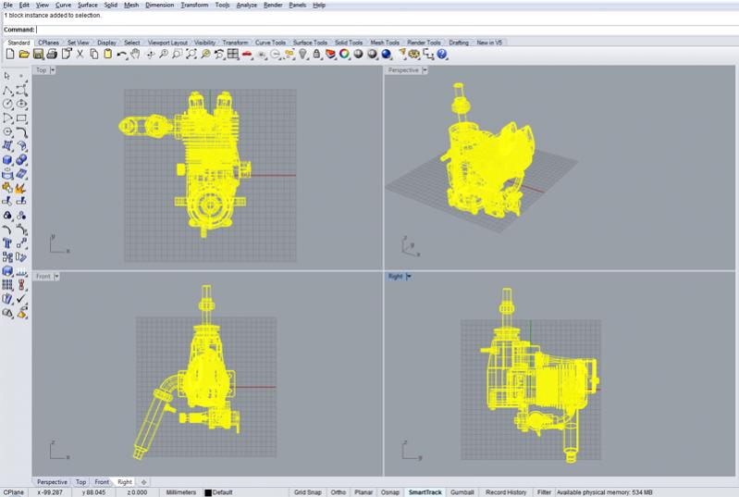Open the Millimeters units selector
The width and height of the screenshot is (739, 497).
pos(181,491)
